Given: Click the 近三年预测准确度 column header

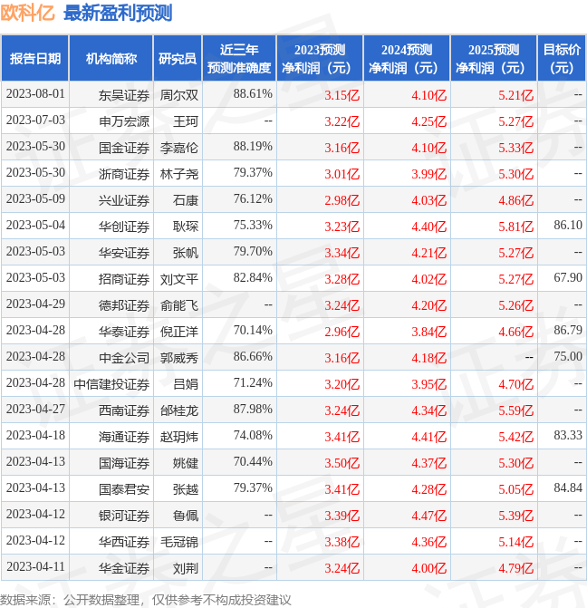Looking at the screenshot, I should click(239, 59).
